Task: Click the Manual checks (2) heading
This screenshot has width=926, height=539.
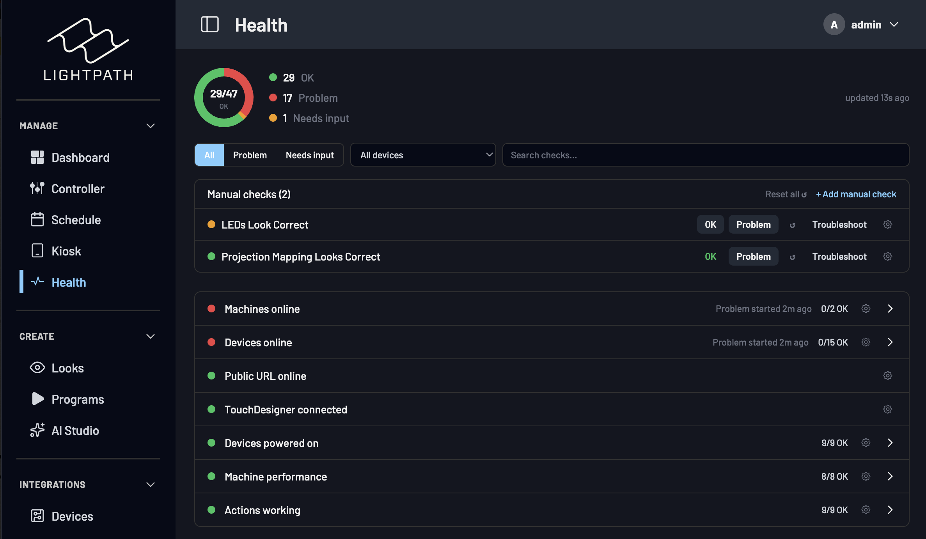Action: click(x=249, y=194)
